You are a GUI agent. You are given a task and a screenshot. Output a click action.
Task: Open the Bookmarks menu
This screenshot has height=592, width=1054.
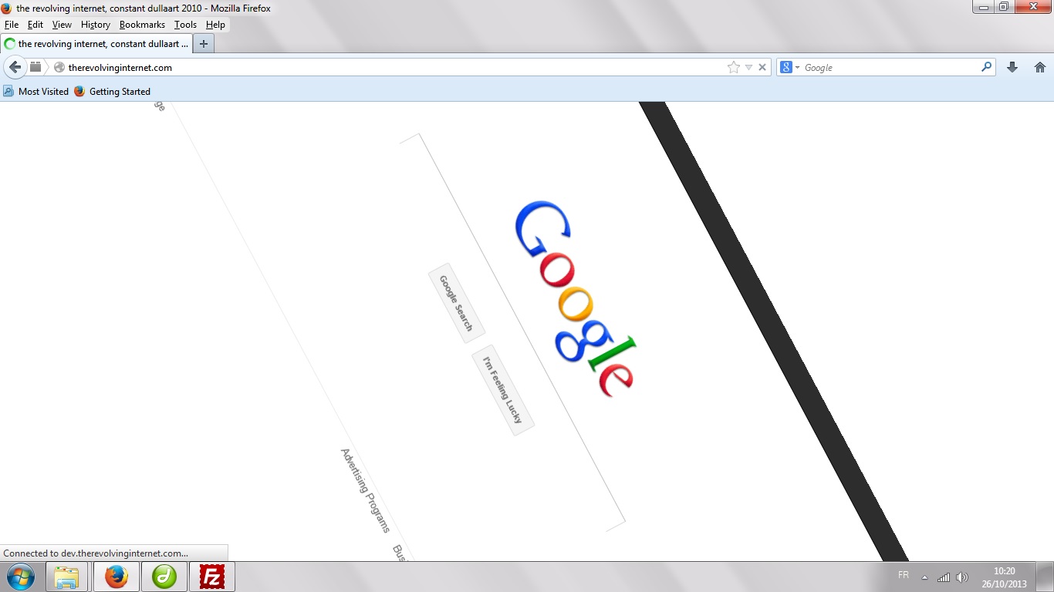(142, 25)
